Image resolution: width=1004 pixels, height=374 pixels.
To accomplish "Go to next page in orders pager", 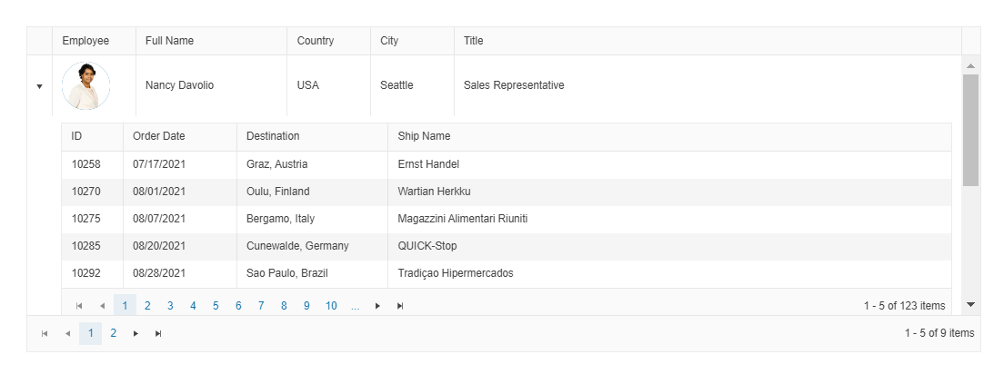I will click(x=377, y=306).
